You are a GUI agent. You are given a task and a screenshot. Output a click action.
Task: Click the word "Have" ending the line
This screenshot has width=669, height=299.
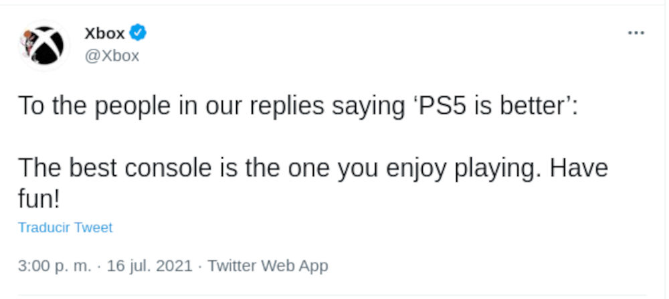579,167
